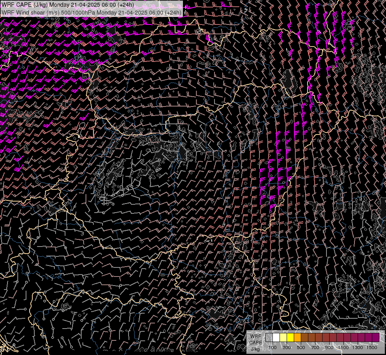Click the 1300 value on the legend scale
This screenshot has height=355, width=386.
coord(358,348)
